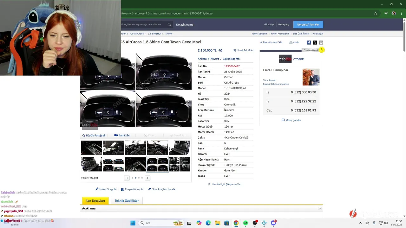Select the third photo page dot
Screen dimensions: 406x228
(x=139, y=178)
